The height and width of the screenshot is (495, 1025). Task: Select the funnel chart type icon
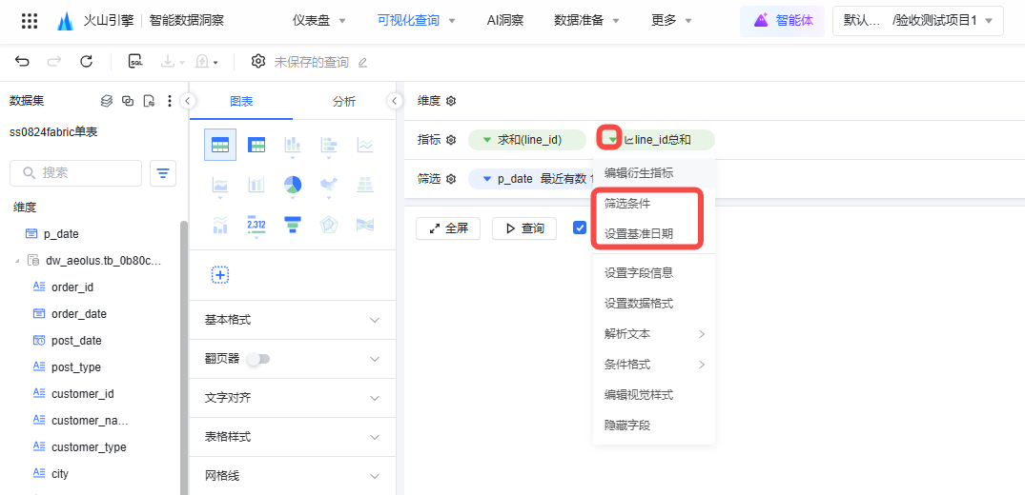[293, 225]
